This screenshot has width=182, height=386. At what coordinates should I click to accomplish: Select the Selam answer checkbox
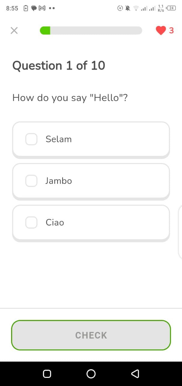[31, 139]
